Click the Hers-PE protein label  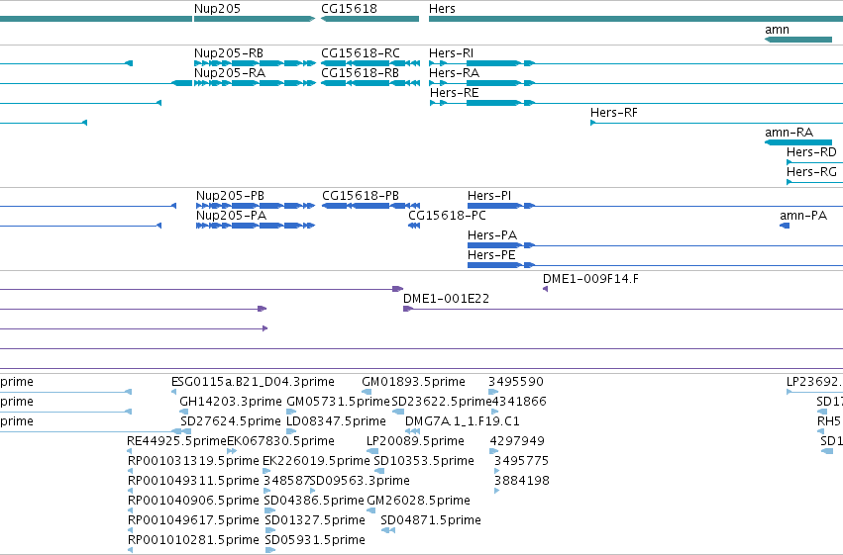pos(491,255)
